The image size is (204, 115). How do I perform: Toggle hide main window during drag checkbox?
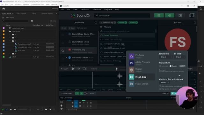[160, 86]
